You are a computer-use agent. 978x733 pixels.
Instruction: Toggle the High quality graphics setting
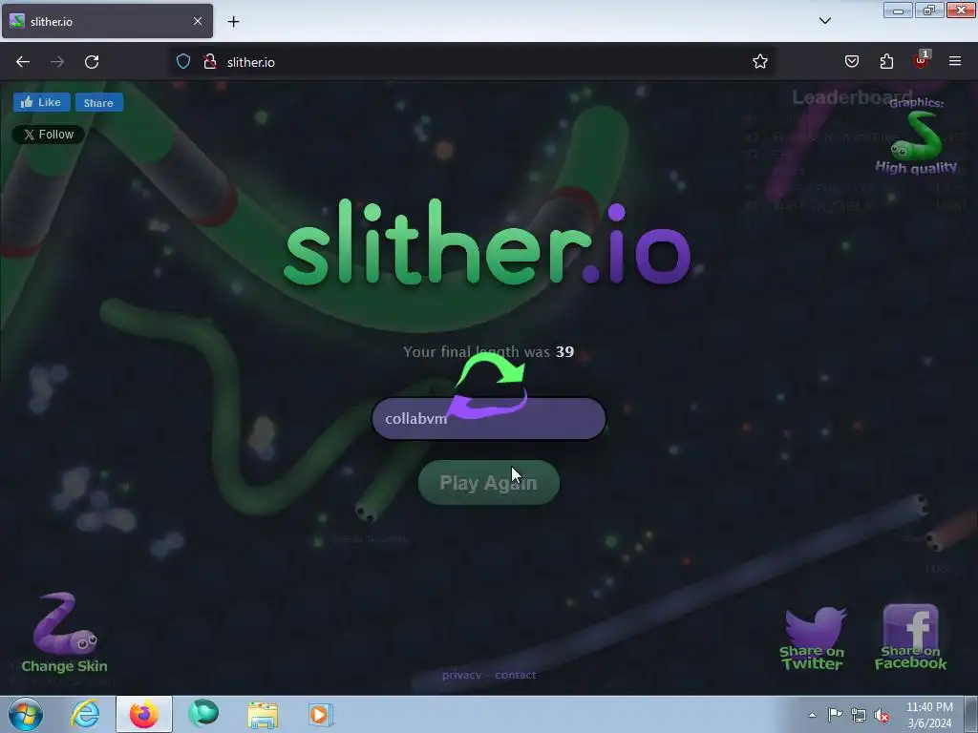click(916, 137)
